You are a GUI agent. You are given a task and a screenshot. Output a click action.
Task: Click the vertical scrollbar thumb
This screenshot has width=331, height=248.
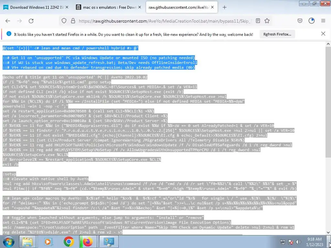point(328,102)
